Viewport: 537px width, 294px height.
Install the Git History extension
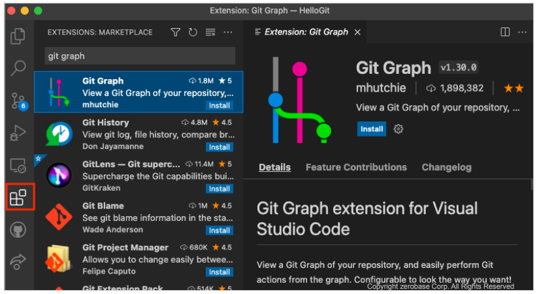pos(220,147)
